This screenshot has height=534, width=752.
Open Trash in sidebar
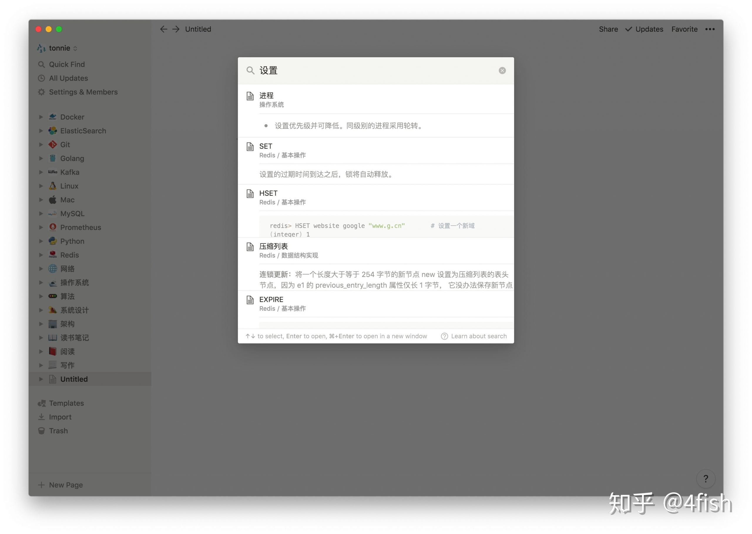click(x=90, y=431)
